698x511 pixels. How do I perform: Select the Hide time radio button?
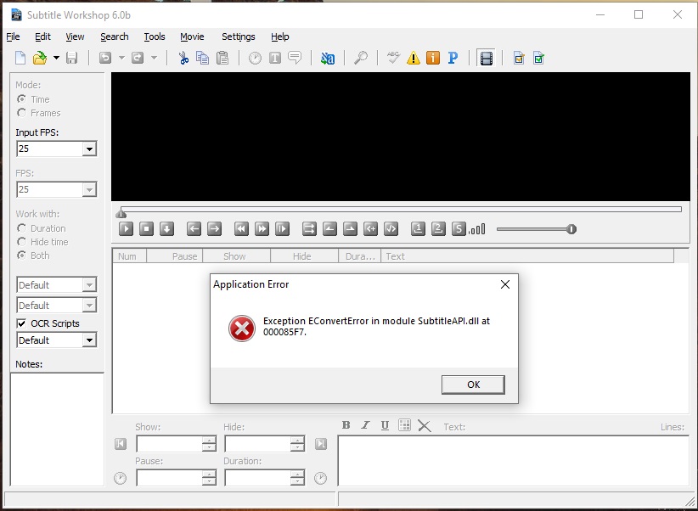pos(21,242)
